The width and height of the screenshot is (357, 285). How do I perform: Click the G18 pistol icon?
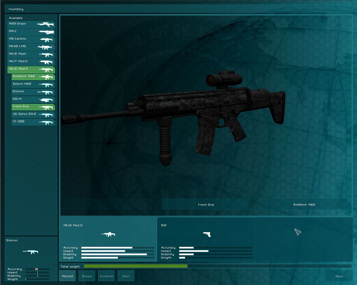point(207,234)
